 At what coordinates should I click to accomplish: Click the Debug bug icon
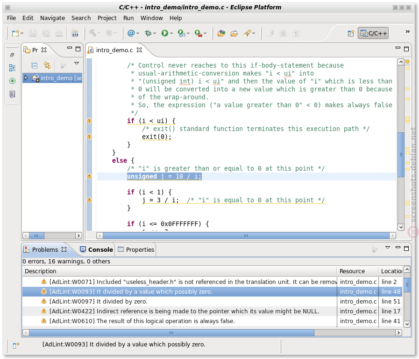click(148, 33)
